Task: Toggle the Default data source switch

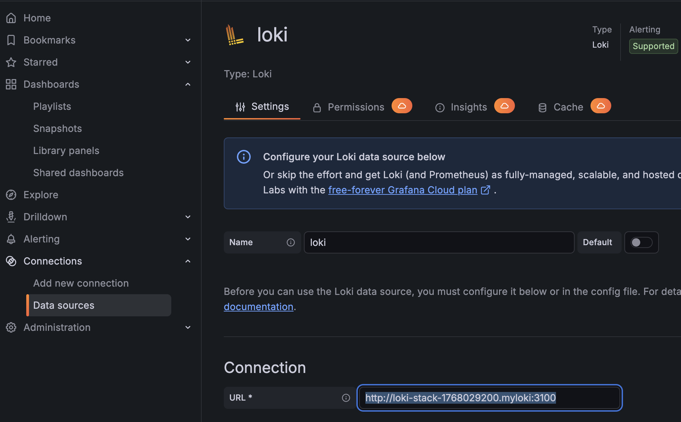Action: [641, 242]
